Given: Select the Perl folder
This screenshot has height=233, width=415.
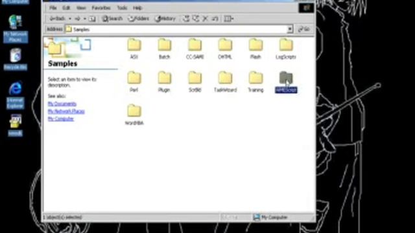Looking at the screenshot, I should 134,82.
